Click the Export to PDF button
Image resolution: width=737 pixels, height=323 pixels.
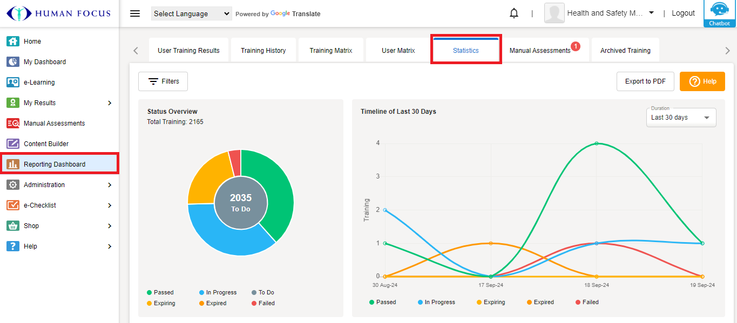click(645, 81)
